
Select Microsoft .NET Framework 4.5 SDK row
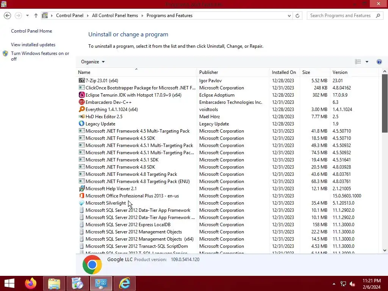(227, 138)
